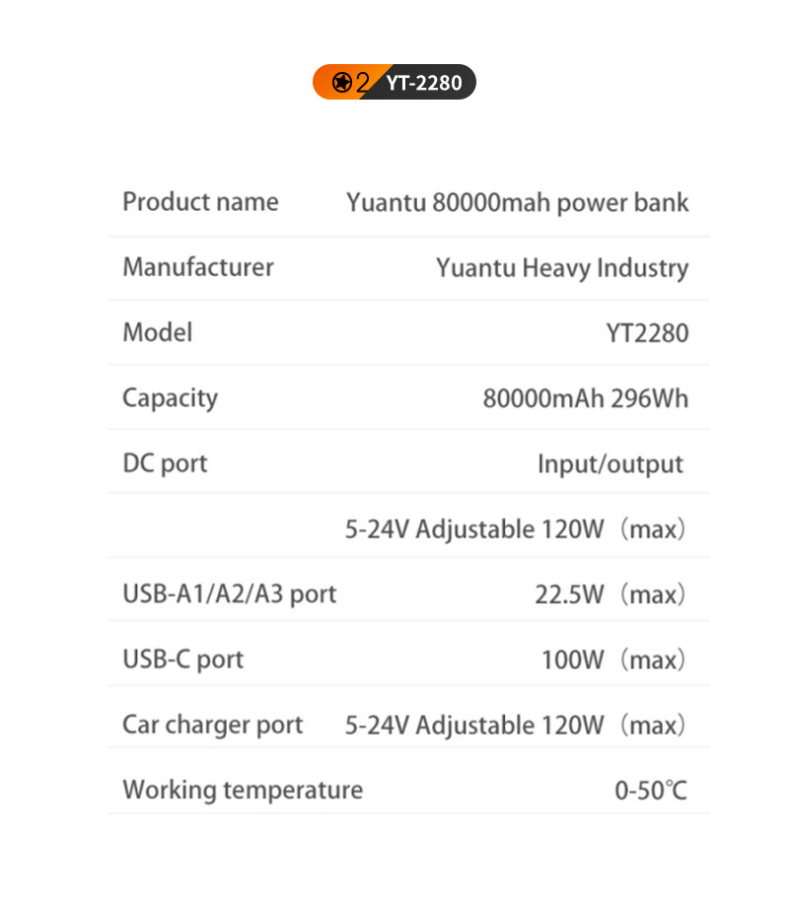This screenshot has width=789, height=906.
Task: Click the star icon in the orange badge
Action: coord(341,83)
